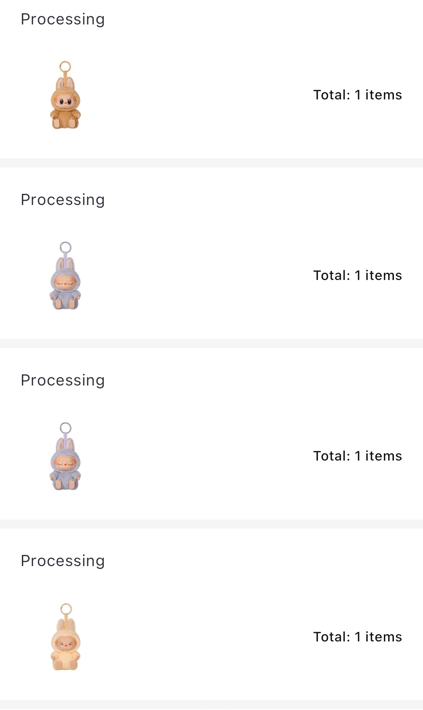
Task: Open the brown plush keychain thumbnail
Action: [x=65, y=95]
